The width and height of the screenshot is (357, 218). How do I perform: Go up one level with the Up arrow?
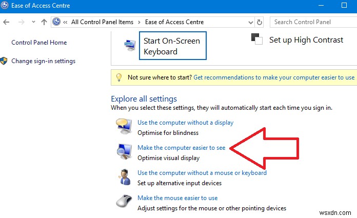click(x=44, y=22)
